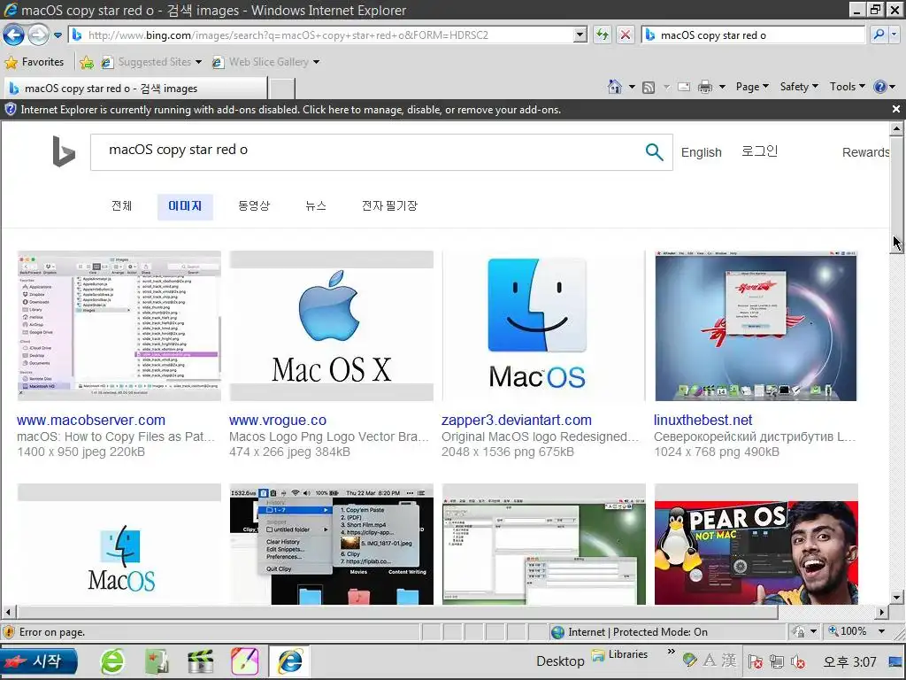Expand the Print options dropdown arrow

point(722,88)
